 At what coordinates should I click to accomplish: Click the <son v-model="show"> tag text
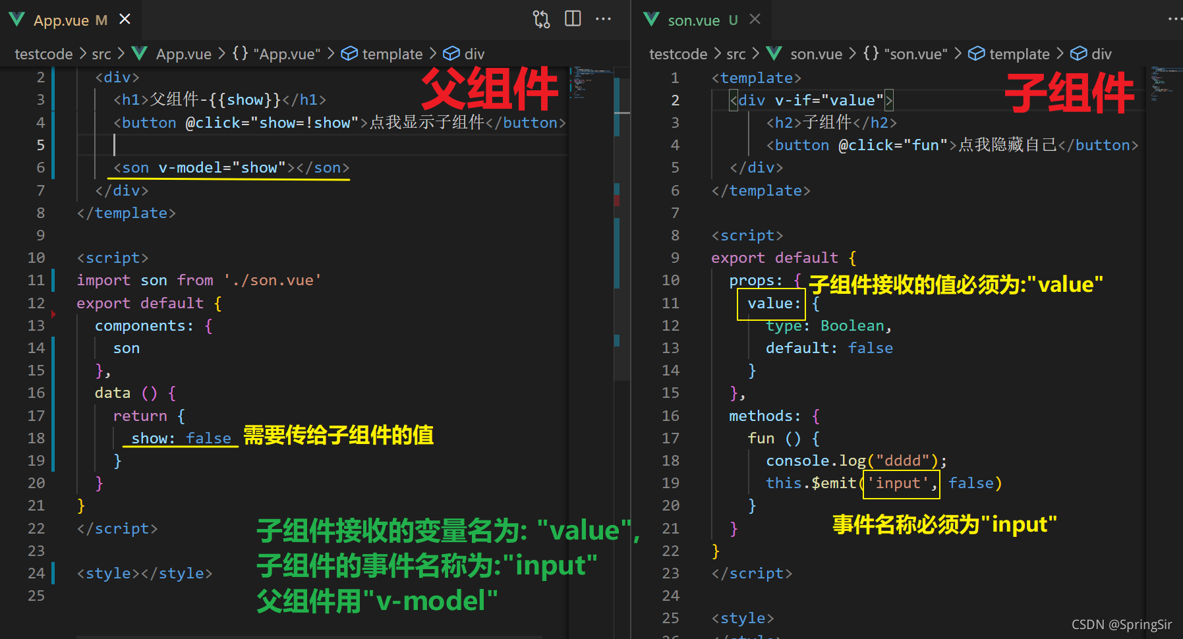point(231,168)
